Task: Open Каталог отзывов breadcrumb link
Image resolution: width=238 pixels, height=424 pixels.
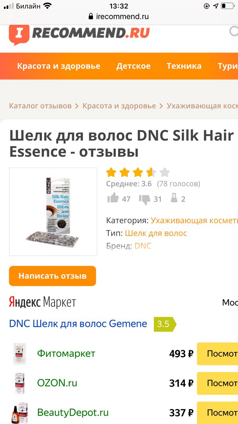Action: click(x=40, y=106)
